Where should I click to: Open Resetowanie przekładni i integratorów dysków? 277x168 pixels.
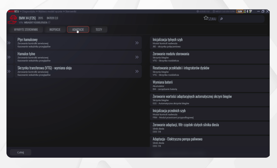tap(210, 71)
